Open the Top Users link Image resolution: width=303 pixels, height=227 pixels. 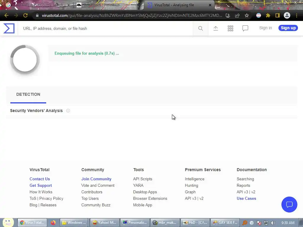[90, 198]
